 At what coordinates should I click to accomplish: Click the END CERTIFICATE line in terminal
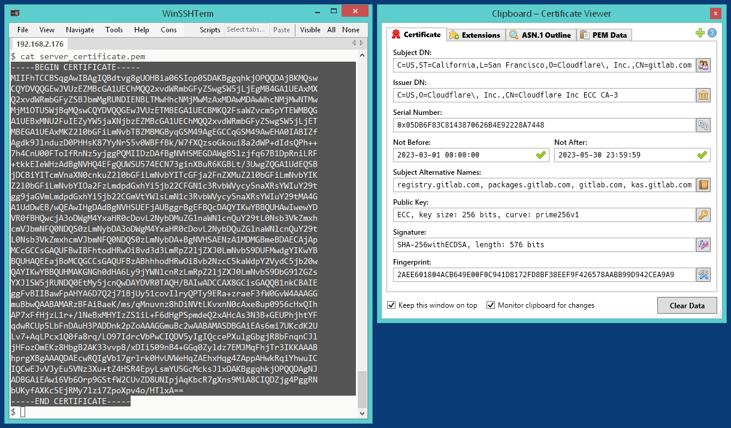coord(71,401)
